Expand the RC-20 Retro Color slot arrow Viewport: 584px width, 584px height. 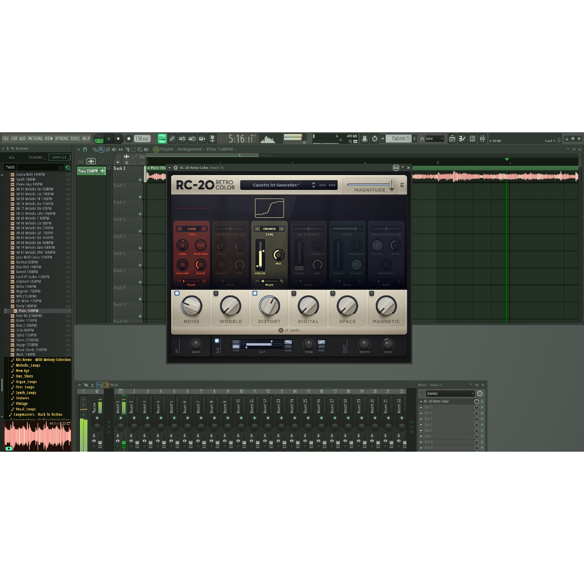[421, 402]
